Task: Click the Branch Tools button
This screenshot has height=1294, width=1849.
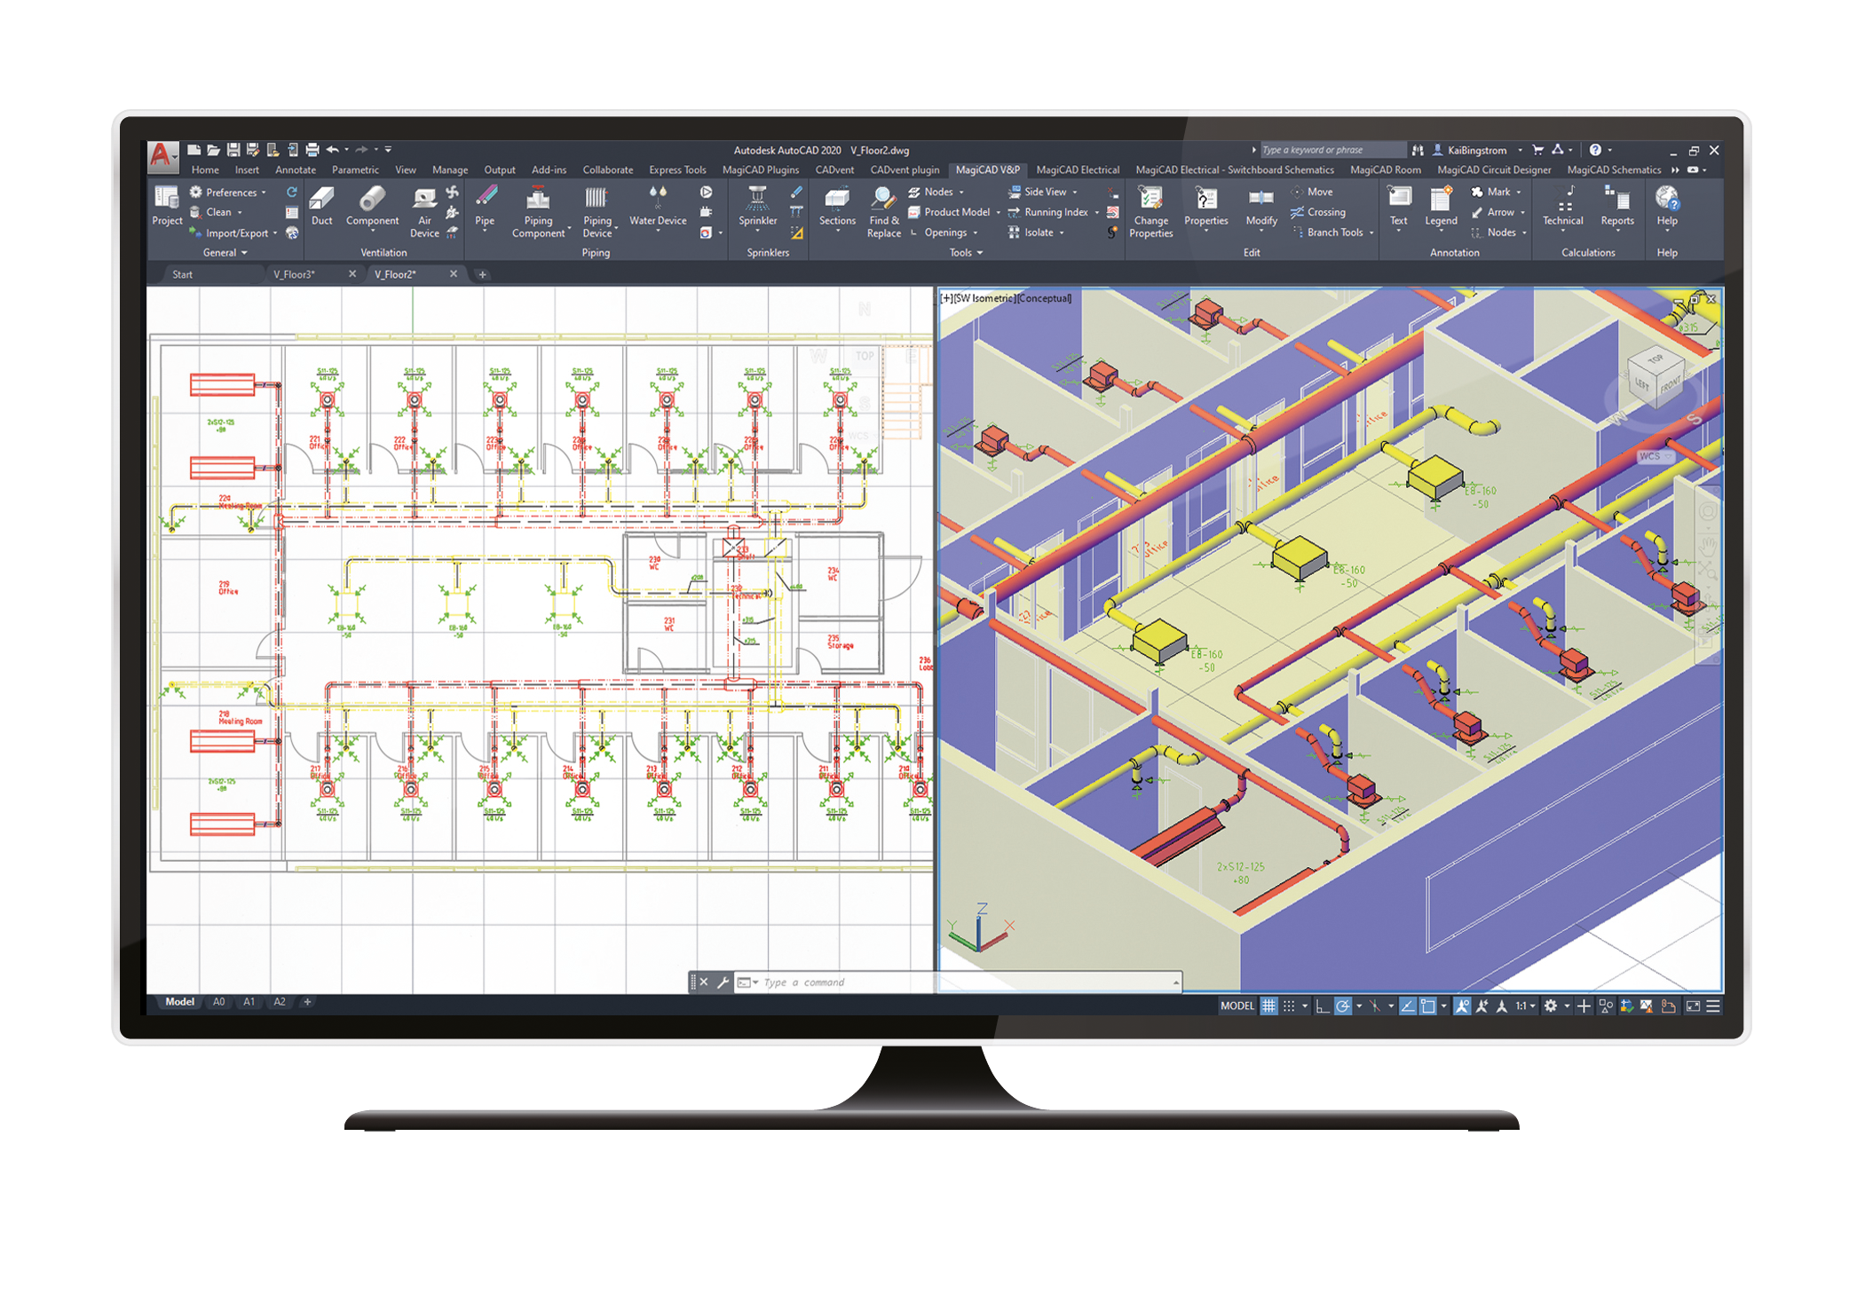Action: tap(1333, 233)
